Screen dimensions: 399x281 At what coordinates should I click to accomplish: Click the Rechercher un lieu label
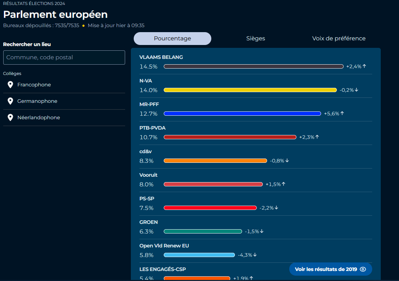click(x=27, y=44)
